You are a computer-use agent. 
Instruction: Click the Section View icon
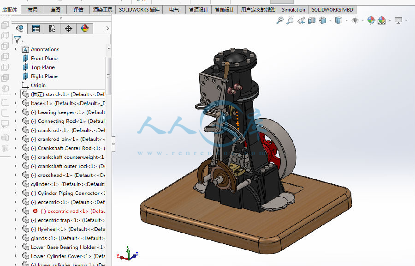tap(312, 20)
